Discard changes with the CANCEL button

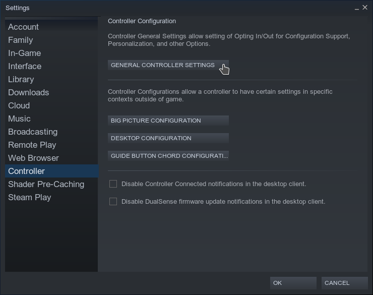click(x=344, y=283)
